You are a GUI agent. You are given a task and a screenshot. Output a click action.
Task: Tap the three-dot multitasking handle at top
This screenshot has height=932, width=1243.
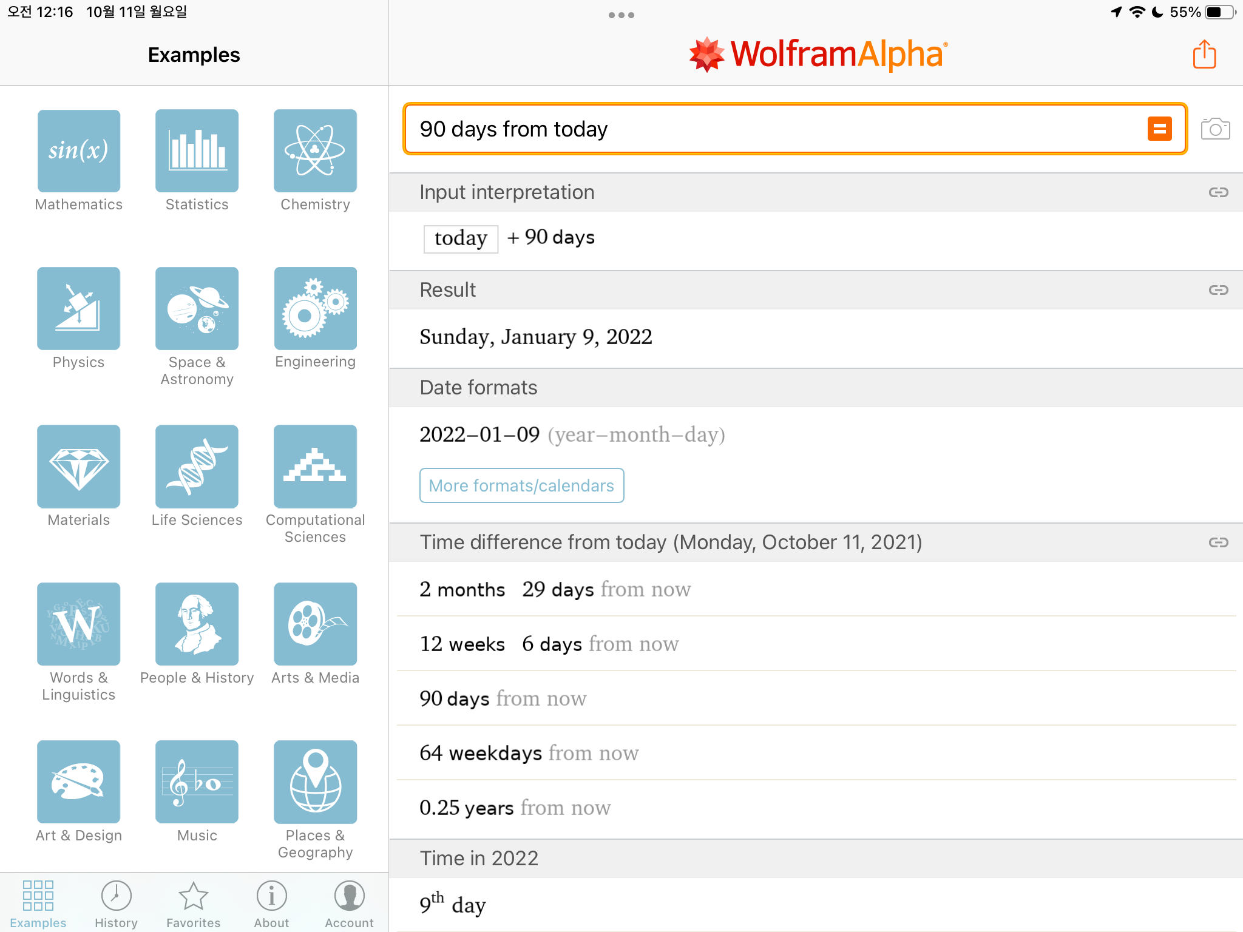click(x=621, y=15)
